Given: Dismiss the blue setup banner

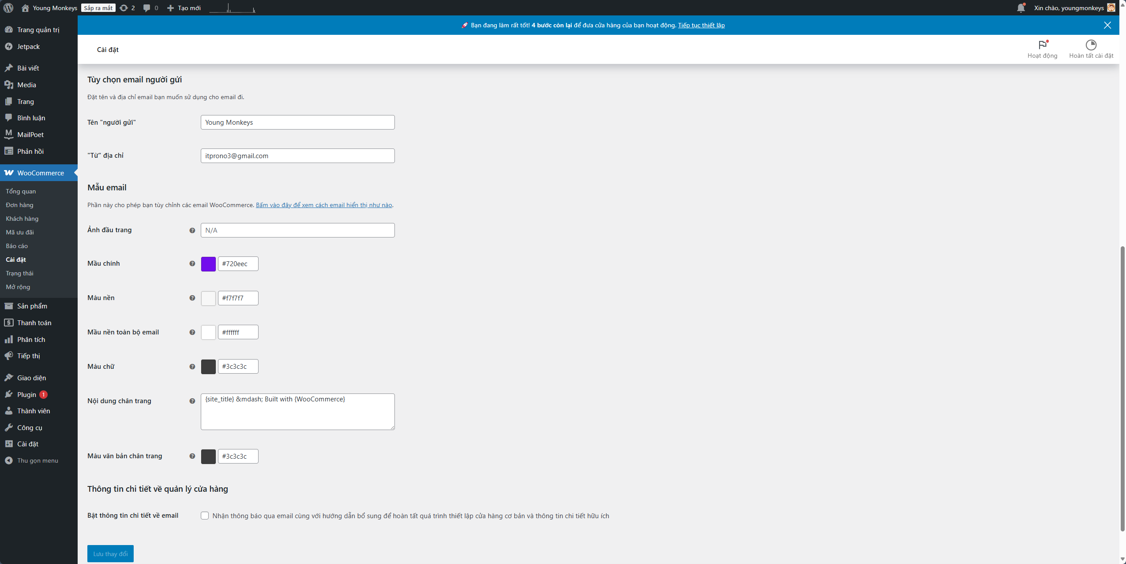Looking at the screenshot, I should coord(1107,25).
